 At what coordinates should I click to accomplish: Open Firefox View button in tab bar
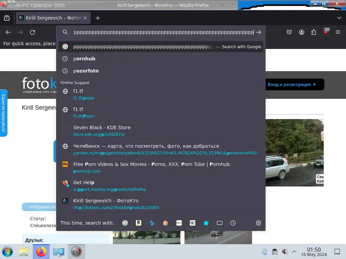pos(7,18)
